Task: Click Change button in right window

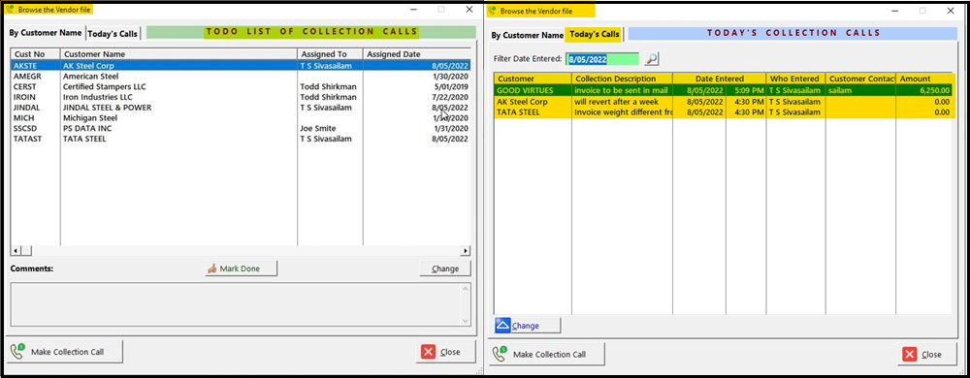Action: click(x=527, y=326)
